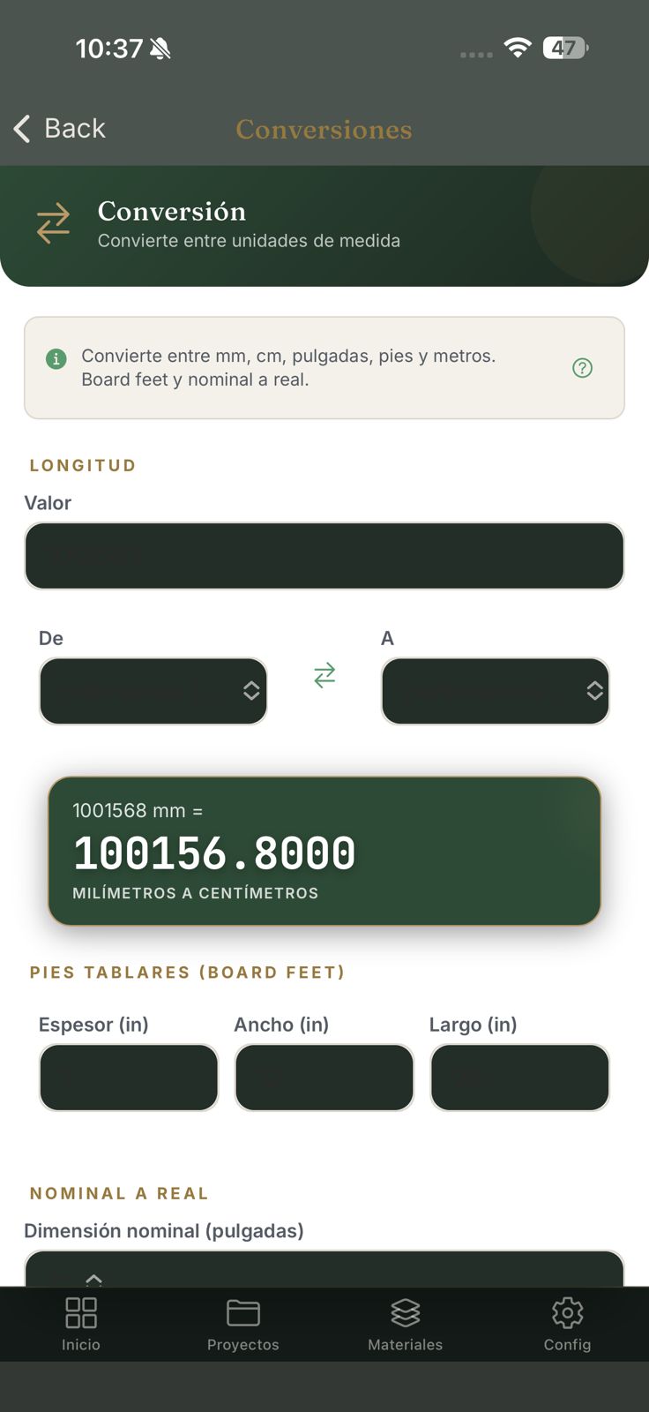Select the Espesor (in) field
Image resolution: width=649 pixels, height=1412 pixels.
click(129, 1078)
